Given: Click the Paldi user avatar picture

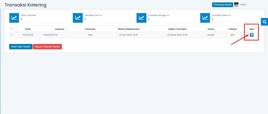Looking at the screenshot, I should [x=236, y=5].
